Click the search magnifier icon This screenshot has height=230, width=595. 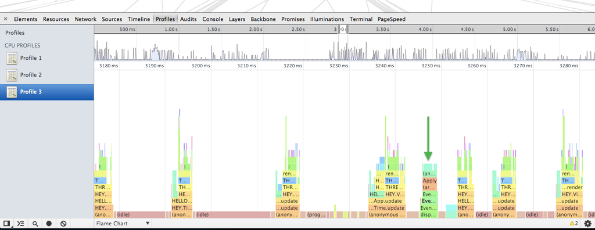pos(35,224)
